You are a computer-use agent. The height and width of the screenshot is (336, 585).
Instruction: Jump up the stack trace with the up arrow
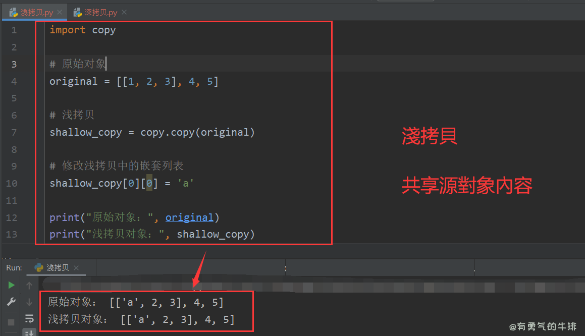click(29, 285)
